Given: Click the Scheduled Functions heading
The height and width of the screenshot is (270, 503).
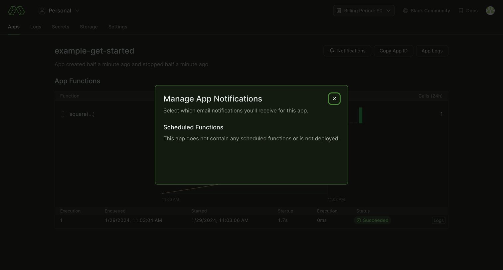Looking at the screenshot, I should click(193, 127).
